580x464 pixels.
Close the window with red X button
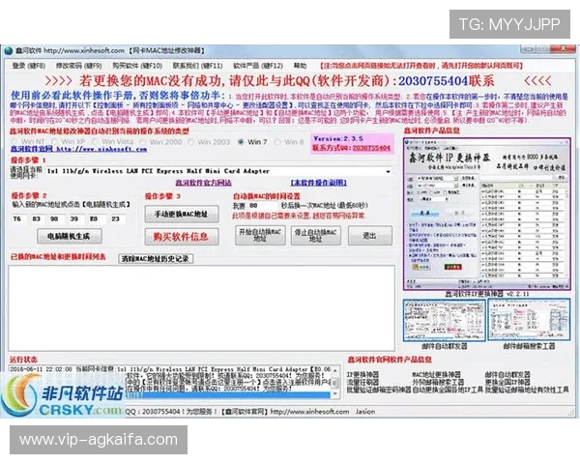563,49
